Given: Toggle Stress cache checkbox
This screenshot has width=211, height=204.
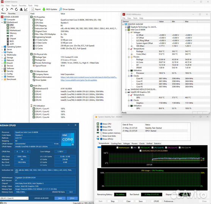Looking at the screenshot, I should 101,130.
